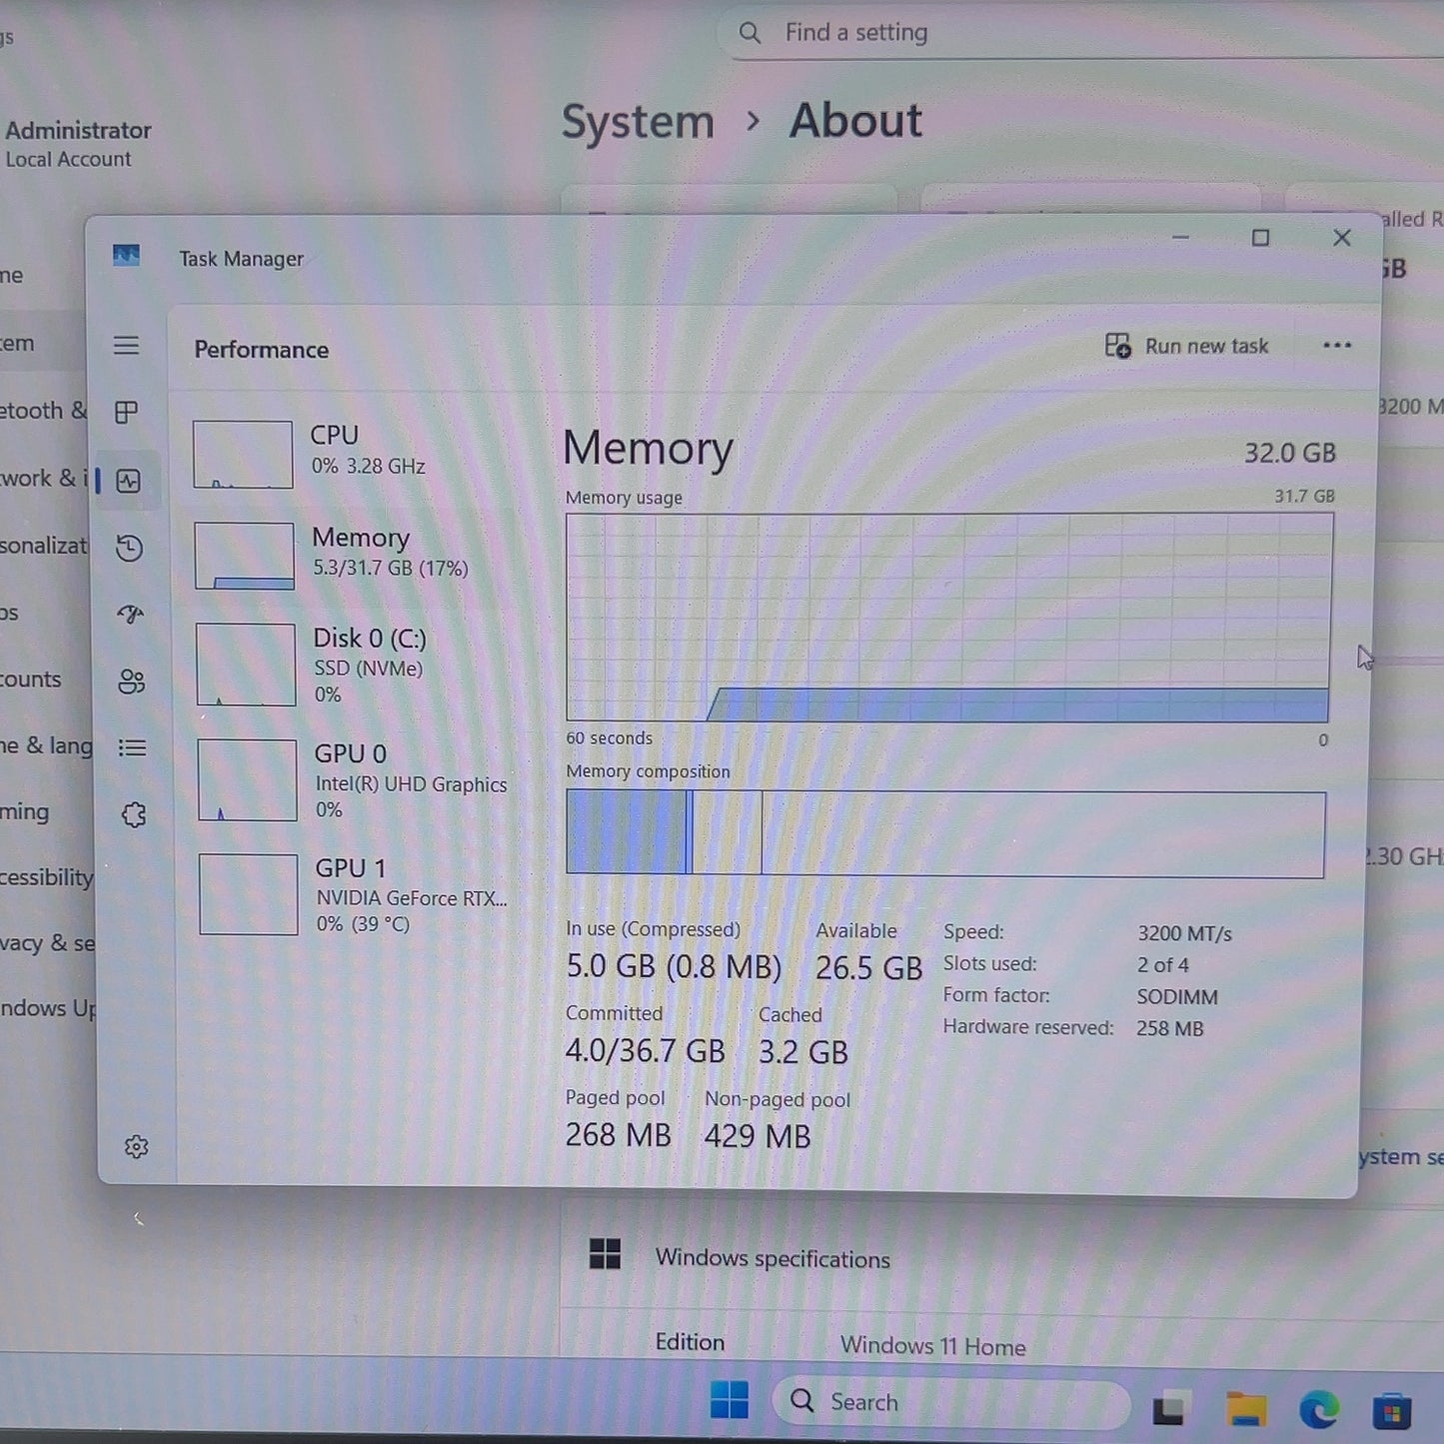Select the Performance page icon in sidebar
1444x1444 pixels.
(x=128, y=481)
